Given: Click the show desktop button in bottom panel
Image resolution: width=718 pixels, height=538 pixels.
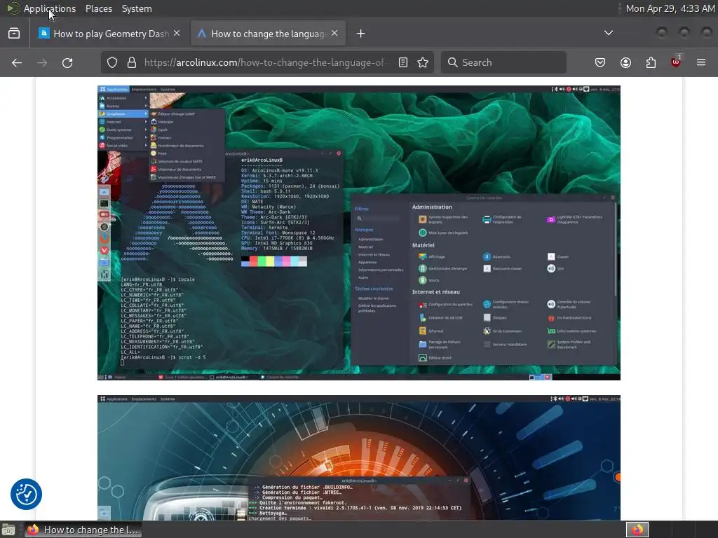Looking at the screenshot, I should [x=8, y=530].
